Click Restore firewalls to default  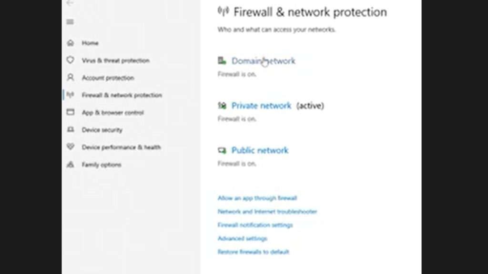253,252
